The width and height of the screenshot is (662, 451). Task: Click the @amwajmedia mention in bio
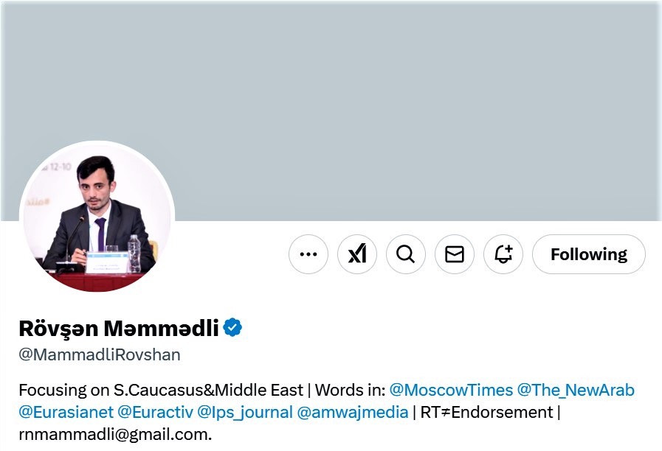(x=353, y=412)
